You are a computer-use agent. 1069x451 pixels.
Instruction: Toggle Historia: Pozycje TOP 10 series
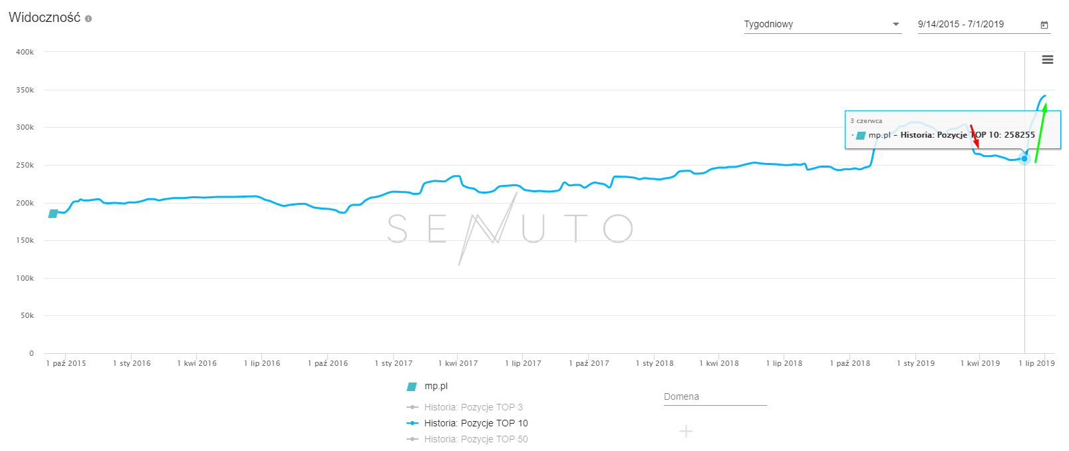coord(475,423)
